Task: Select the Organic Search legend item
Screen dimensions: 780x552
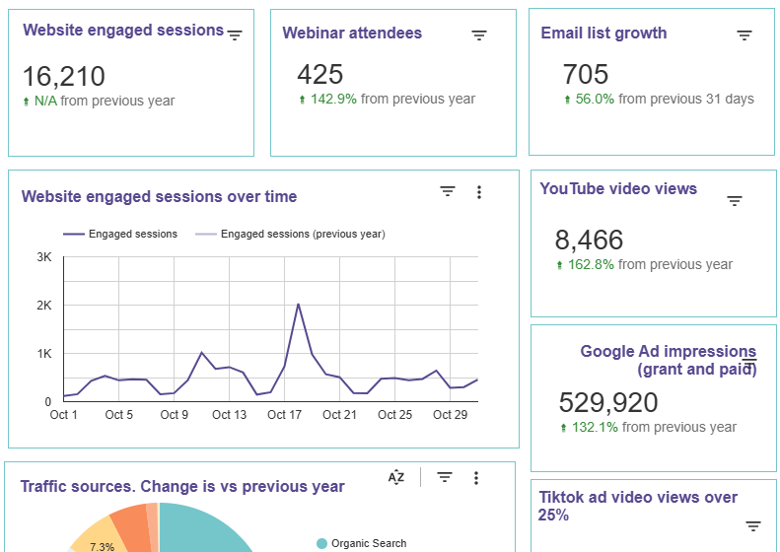Action: (x=362, y=543)
